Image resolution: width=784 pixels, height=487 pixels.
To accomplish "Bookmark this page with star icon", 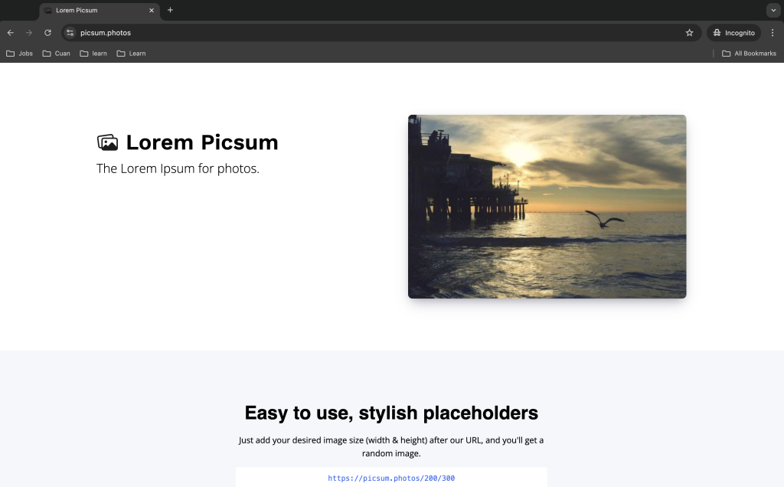I will (x=689, y=33).
